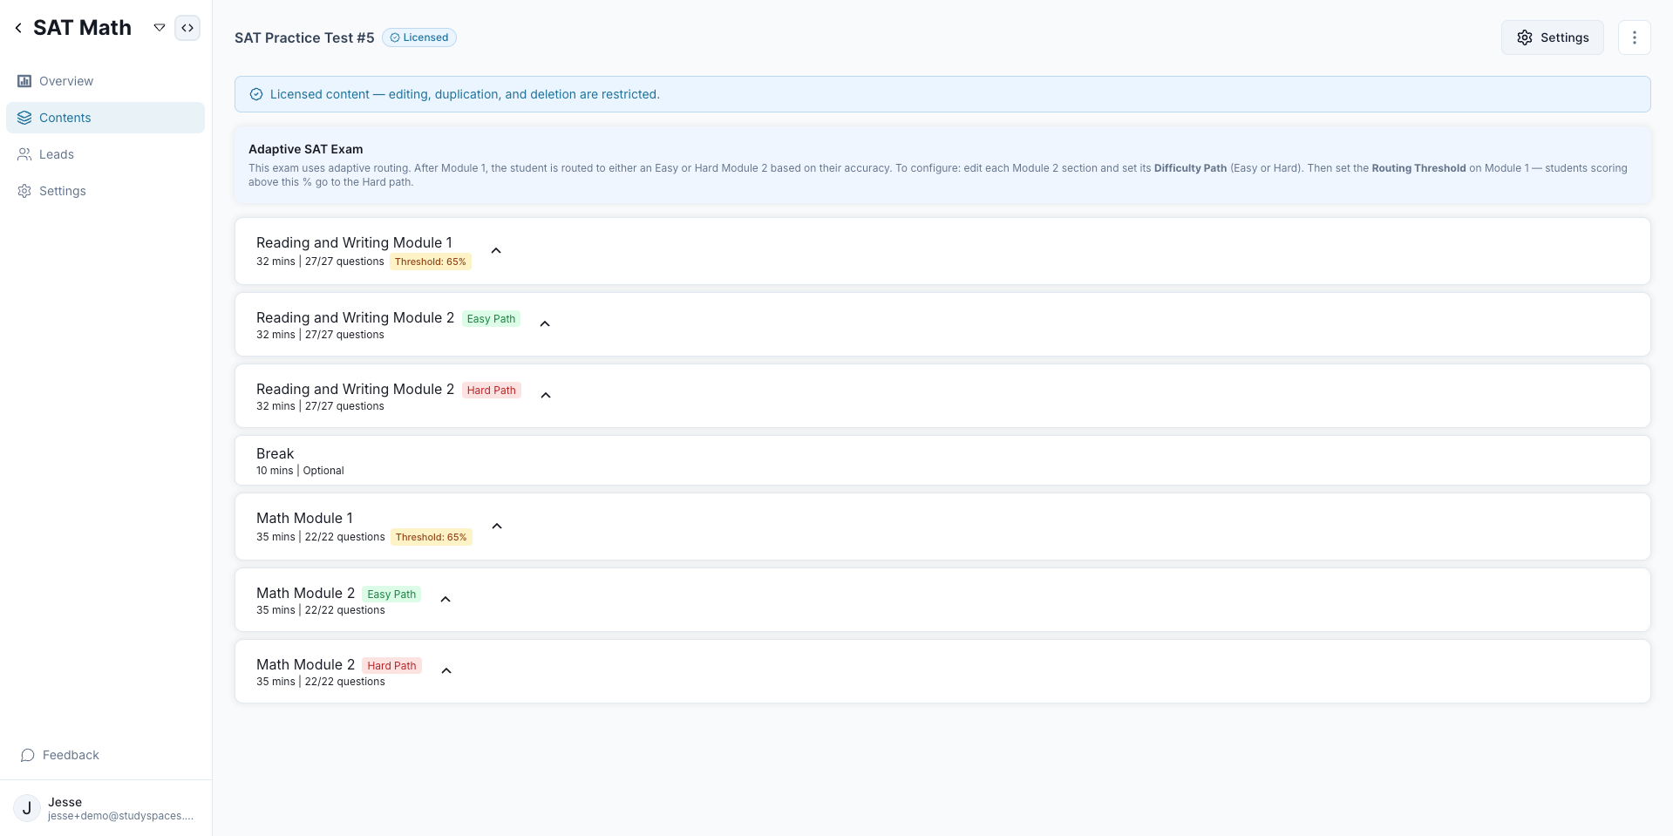Open Jesse's avatar circle
The image size is (1673, 836).
(x=27, y=808)
